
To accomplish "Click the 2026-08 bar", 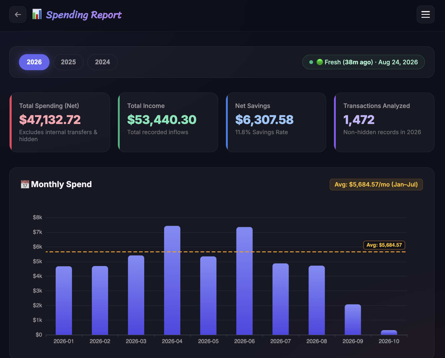I will coord(317,300).
